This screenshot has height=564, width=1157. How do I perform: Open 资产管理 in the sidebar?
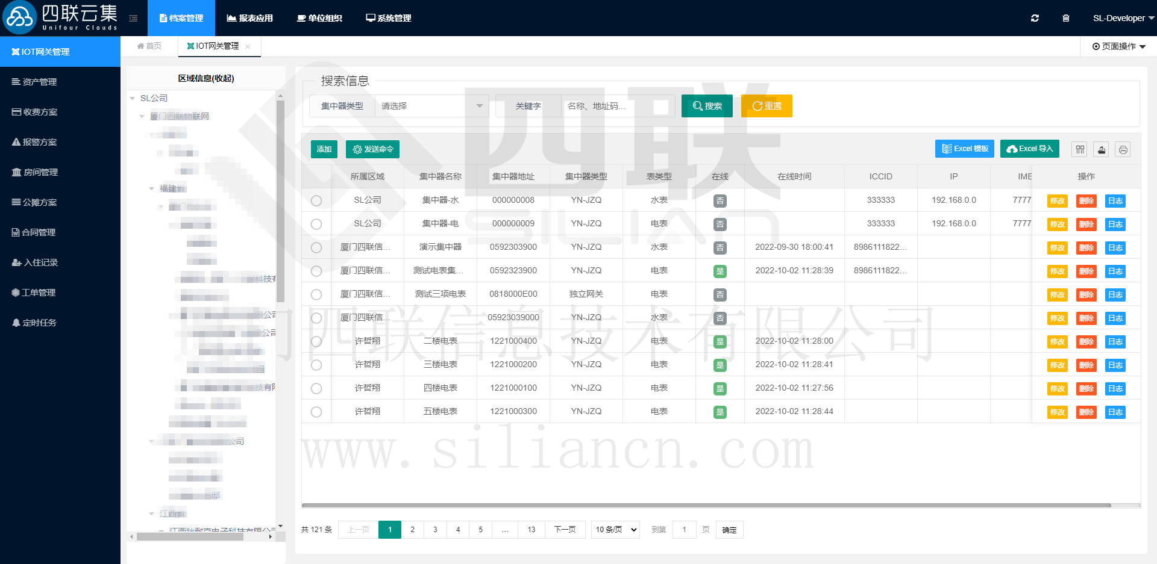60,82
